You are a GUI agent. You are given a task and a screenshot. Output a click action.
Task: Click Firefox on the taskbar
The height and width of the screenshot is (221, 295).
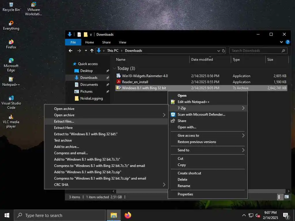click(x=128, y=215)
